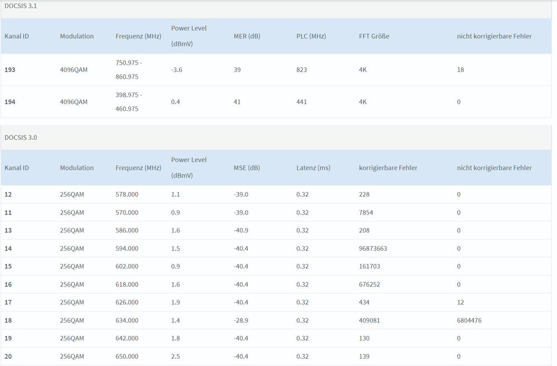Click the PLC (MHz) column header

[311, 36]
